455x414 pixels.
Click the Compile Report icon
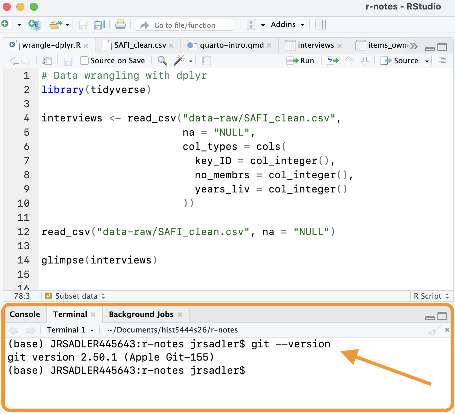206,61
